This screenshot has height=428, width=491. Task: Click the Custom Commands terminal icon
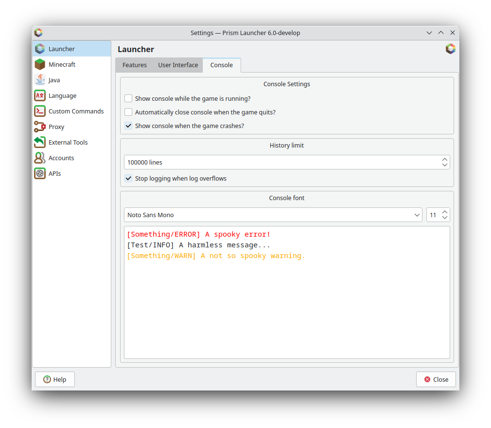(x=40, y=111)
